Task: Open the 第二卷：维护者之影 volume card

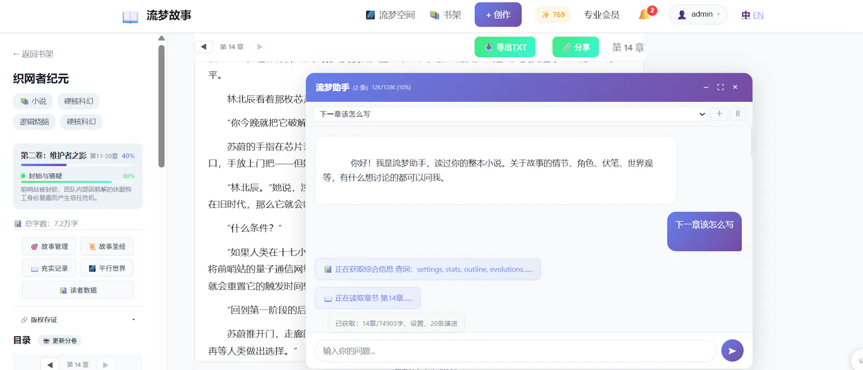Action: coord(78,176)
